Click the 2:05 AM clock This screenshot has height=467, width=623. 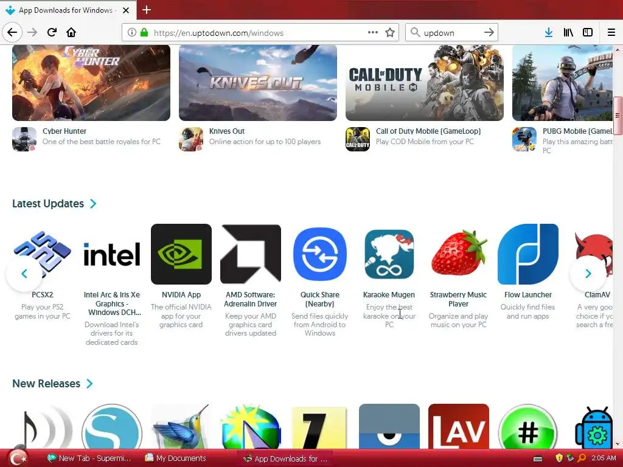(x=604, y=458)
